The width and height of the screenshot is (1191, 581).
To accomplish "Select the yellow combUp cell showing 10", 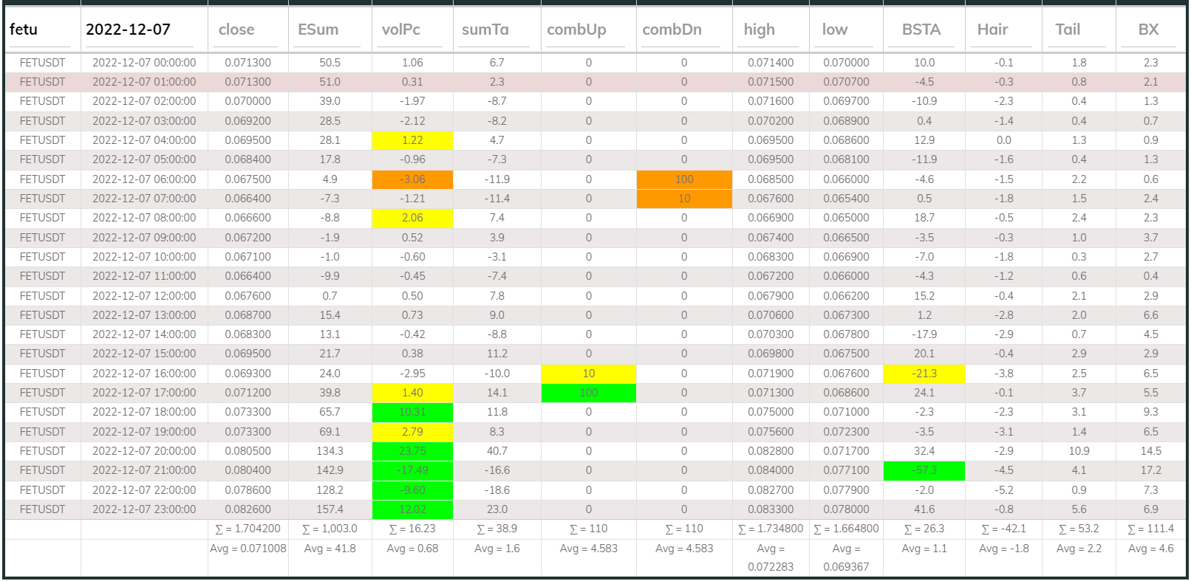I will pos(589,374).
